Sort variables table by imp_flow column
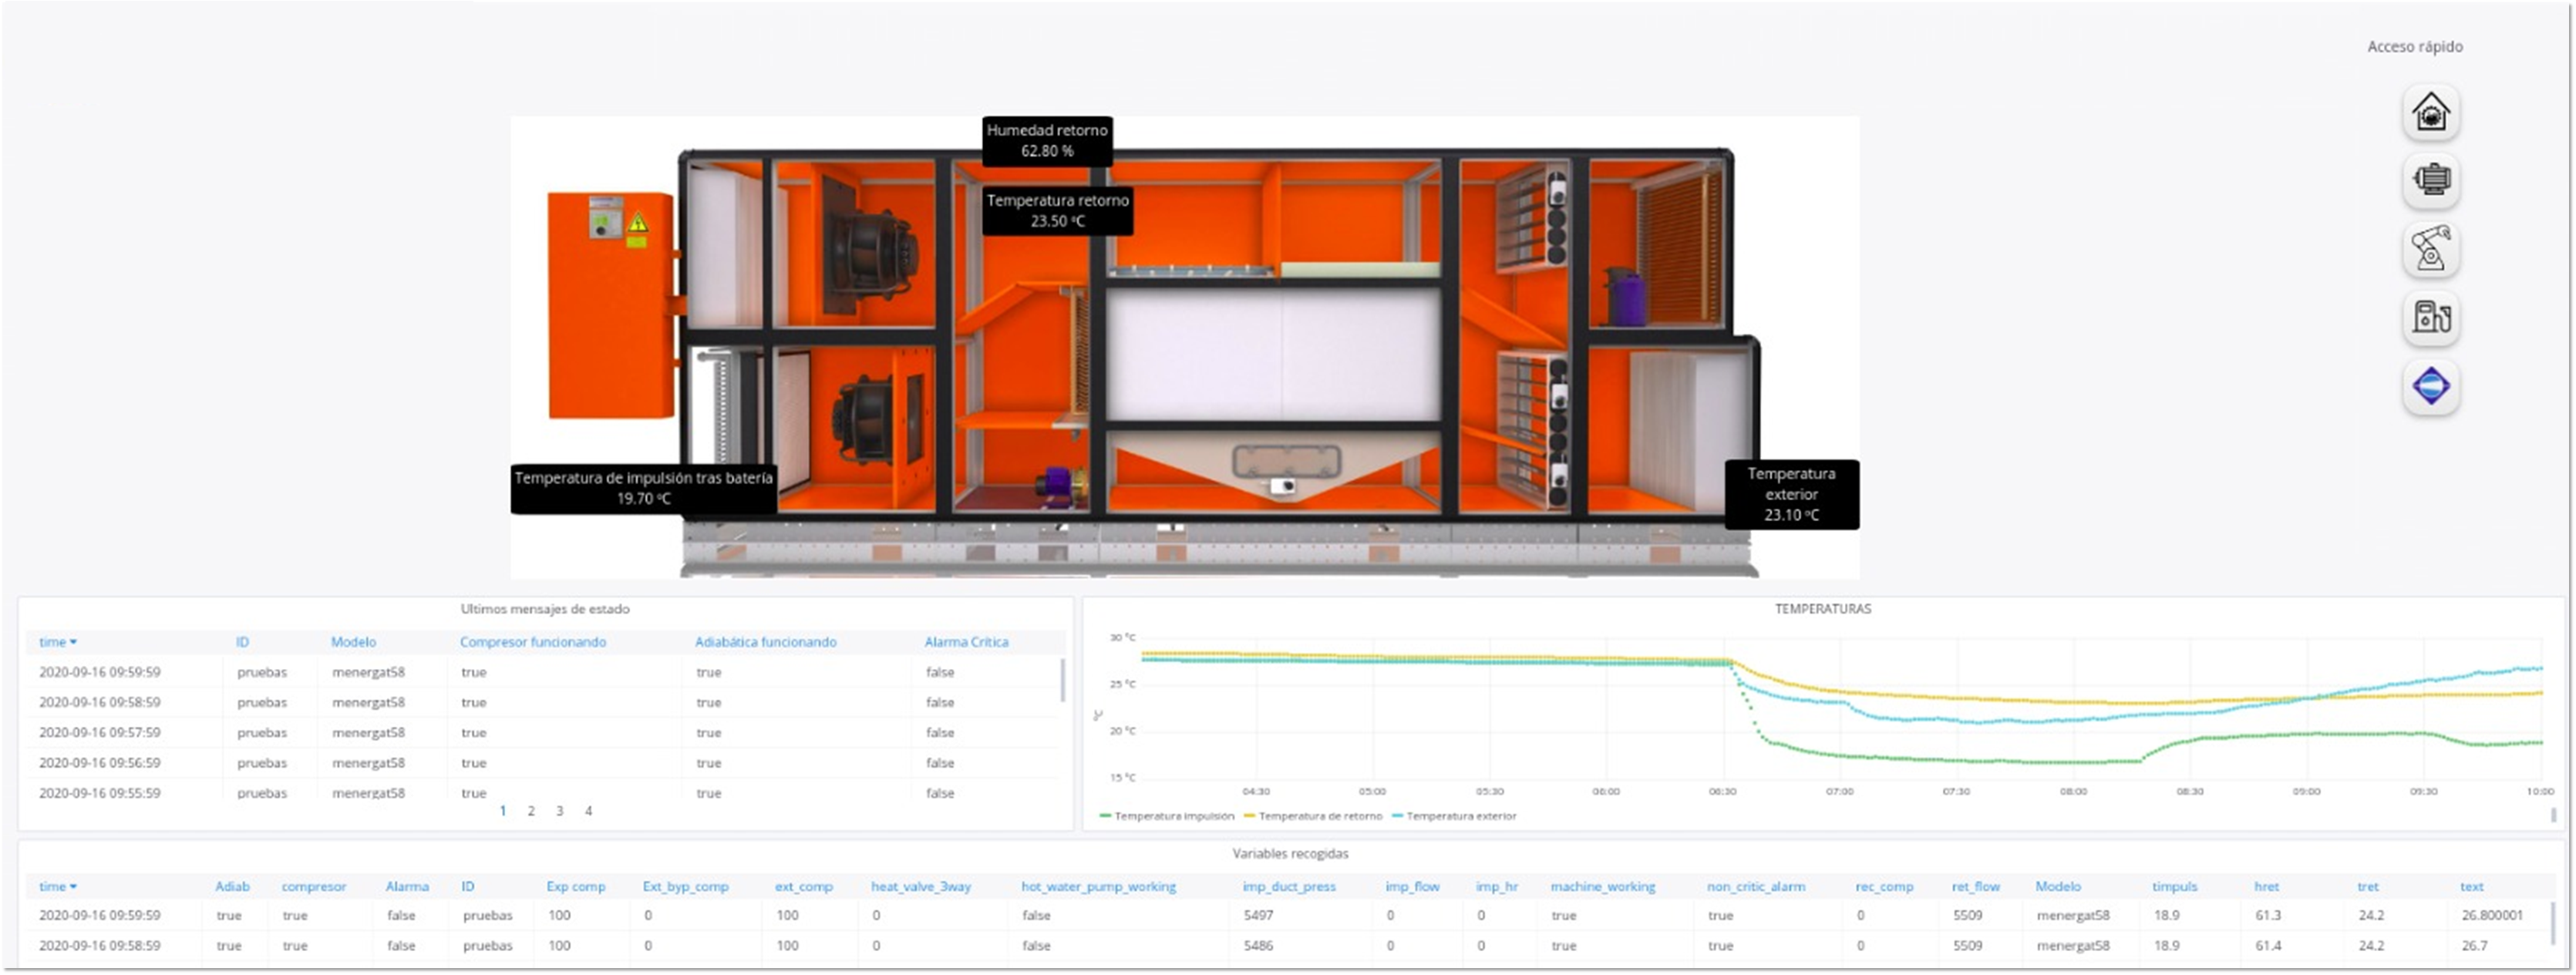Image resolution: width=2576 pixels, height=975 pixels. (x=1412, y=887)
